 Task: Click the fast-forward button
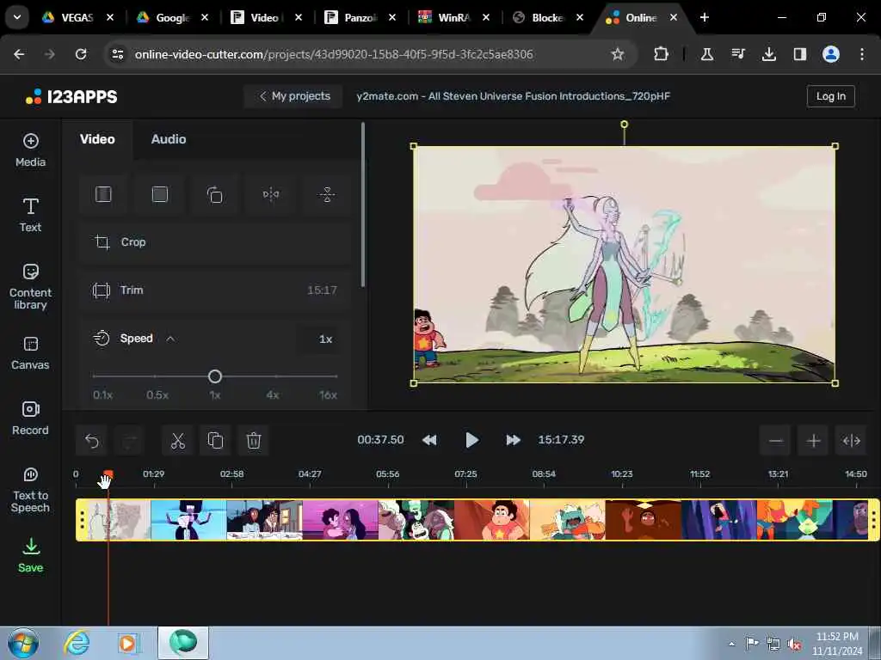pos(513,440)
